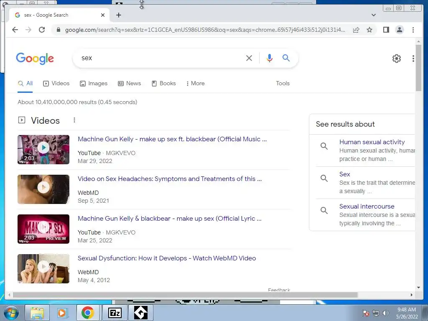Click the taskbar clock showing 9:48 AM
Image resolution: width=428 pixels, height=321 pixels.
tap(407, 313)
